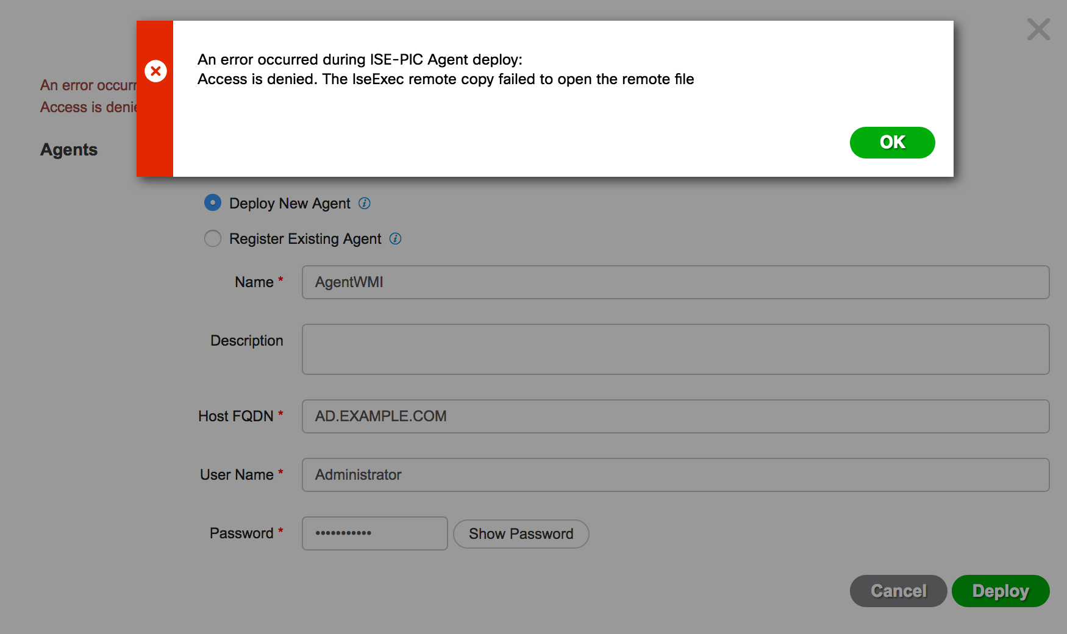Click into the Description text area
Image resolution: width=1067 pixels, height=634 pixels.
[x=676, y=349]
